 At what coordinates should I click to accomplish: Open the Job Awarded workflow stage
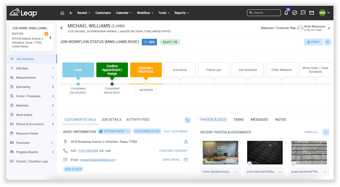click(x=248, y=70)
